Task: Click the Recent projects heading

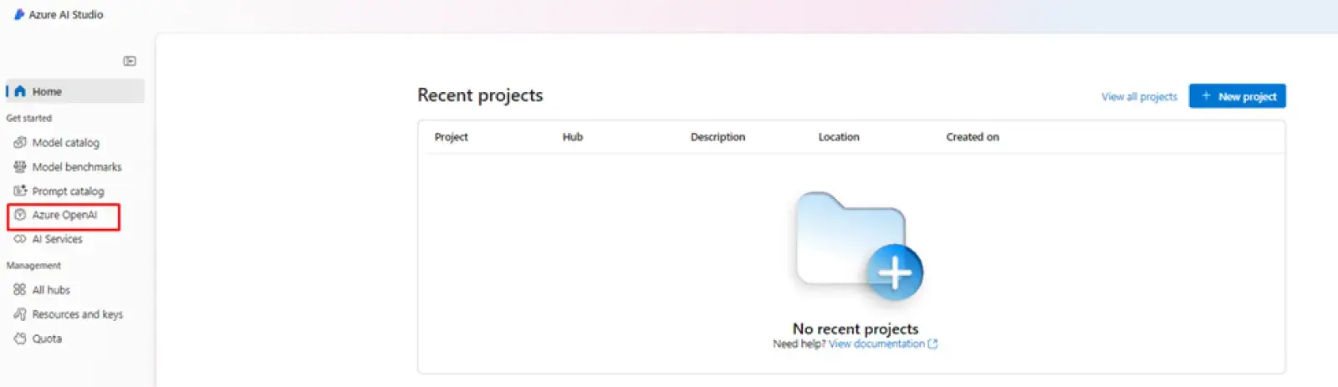Action: point(480,95)
